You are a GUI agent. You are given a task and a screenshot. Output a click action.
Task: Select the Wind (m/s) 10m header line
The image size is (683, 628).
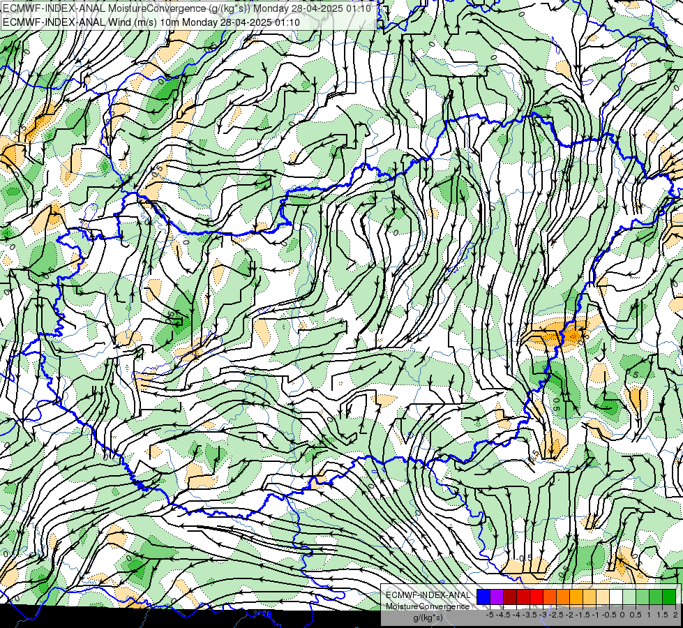click(151, 22)
